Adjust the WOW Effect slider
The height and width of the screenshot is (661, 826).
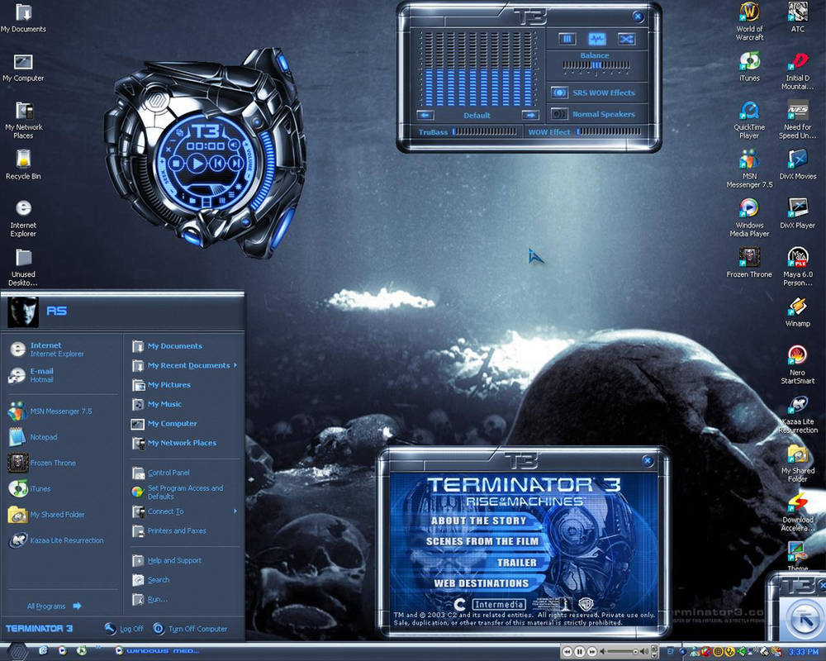[x=610, y=131]
